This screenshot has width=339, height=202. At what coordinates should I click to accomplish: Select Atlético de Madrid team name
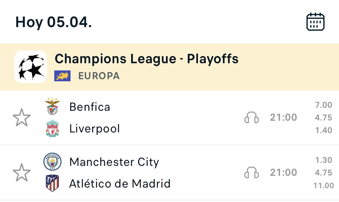tap(120, 183)
